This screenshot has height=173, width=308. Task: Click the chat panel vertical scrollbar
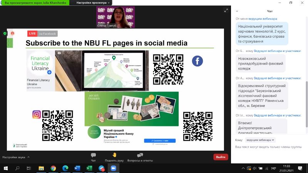coord(306,104)
